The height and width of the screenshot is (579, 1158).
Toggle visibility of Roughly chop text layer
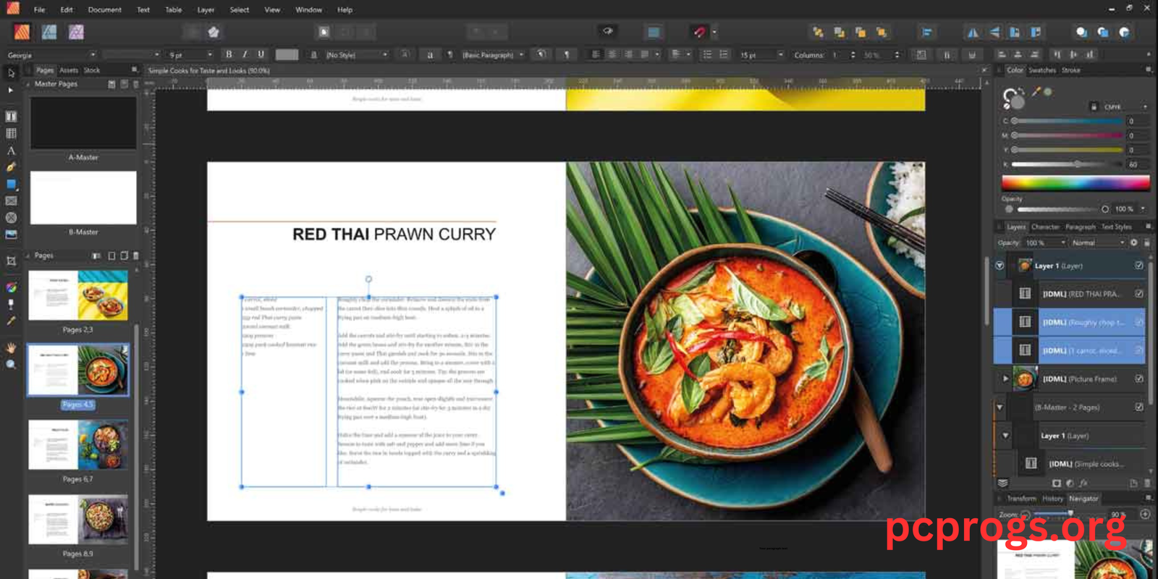click(1139, 322)
